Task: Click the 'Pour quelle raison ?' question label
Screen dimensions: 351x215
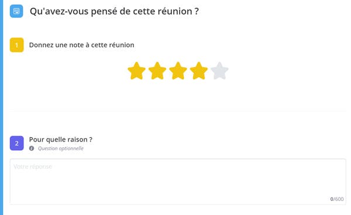Action: coord(61,140)
